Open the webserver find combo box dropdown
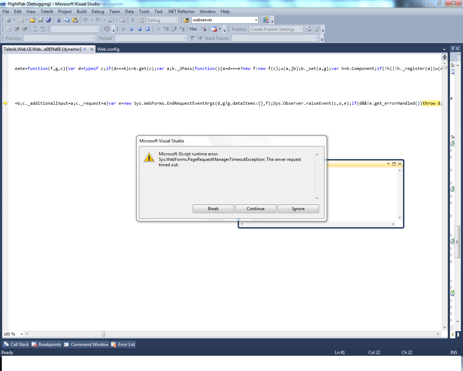The width and height of the screenshot is (463, 371). pyautogui.click(x=256, y=20)
